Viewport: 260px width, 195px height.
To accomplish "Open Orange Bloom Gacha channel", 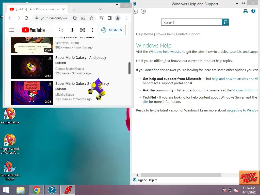I will click(70, 69).
